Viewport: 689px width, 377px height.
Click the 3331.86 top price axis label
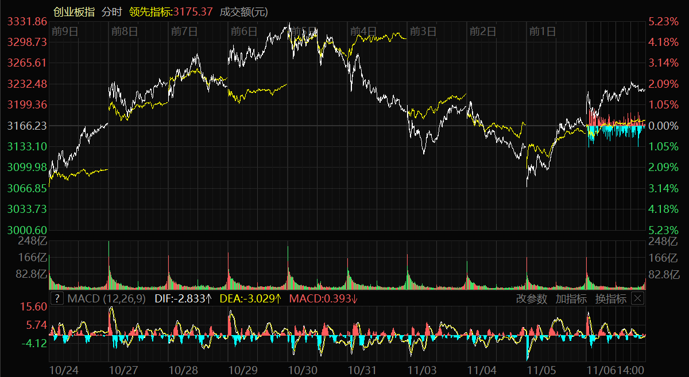27,21
